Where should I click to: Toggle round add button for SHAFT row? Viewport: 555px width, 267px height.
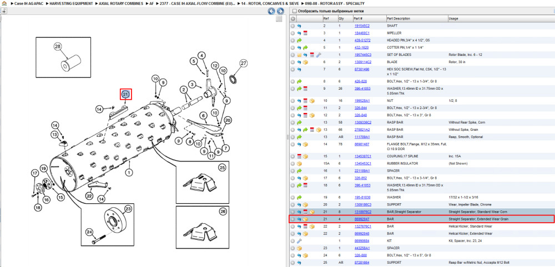tap(292, 26)
